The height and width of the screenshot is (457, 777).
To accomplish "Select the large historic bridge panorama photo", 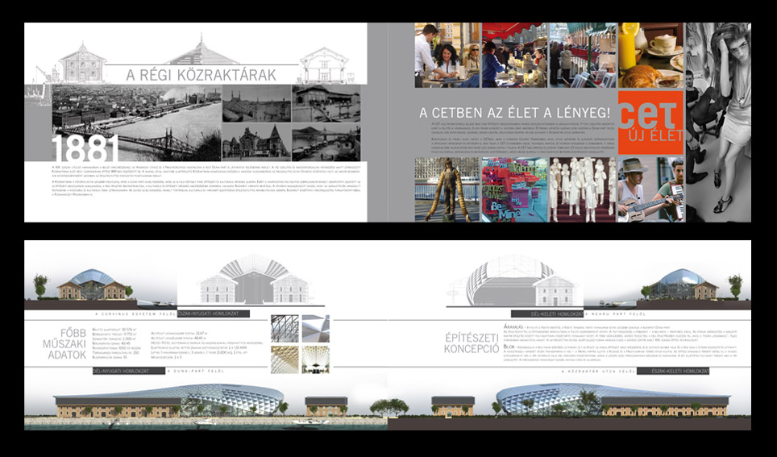I will click(x=135, y=123).
